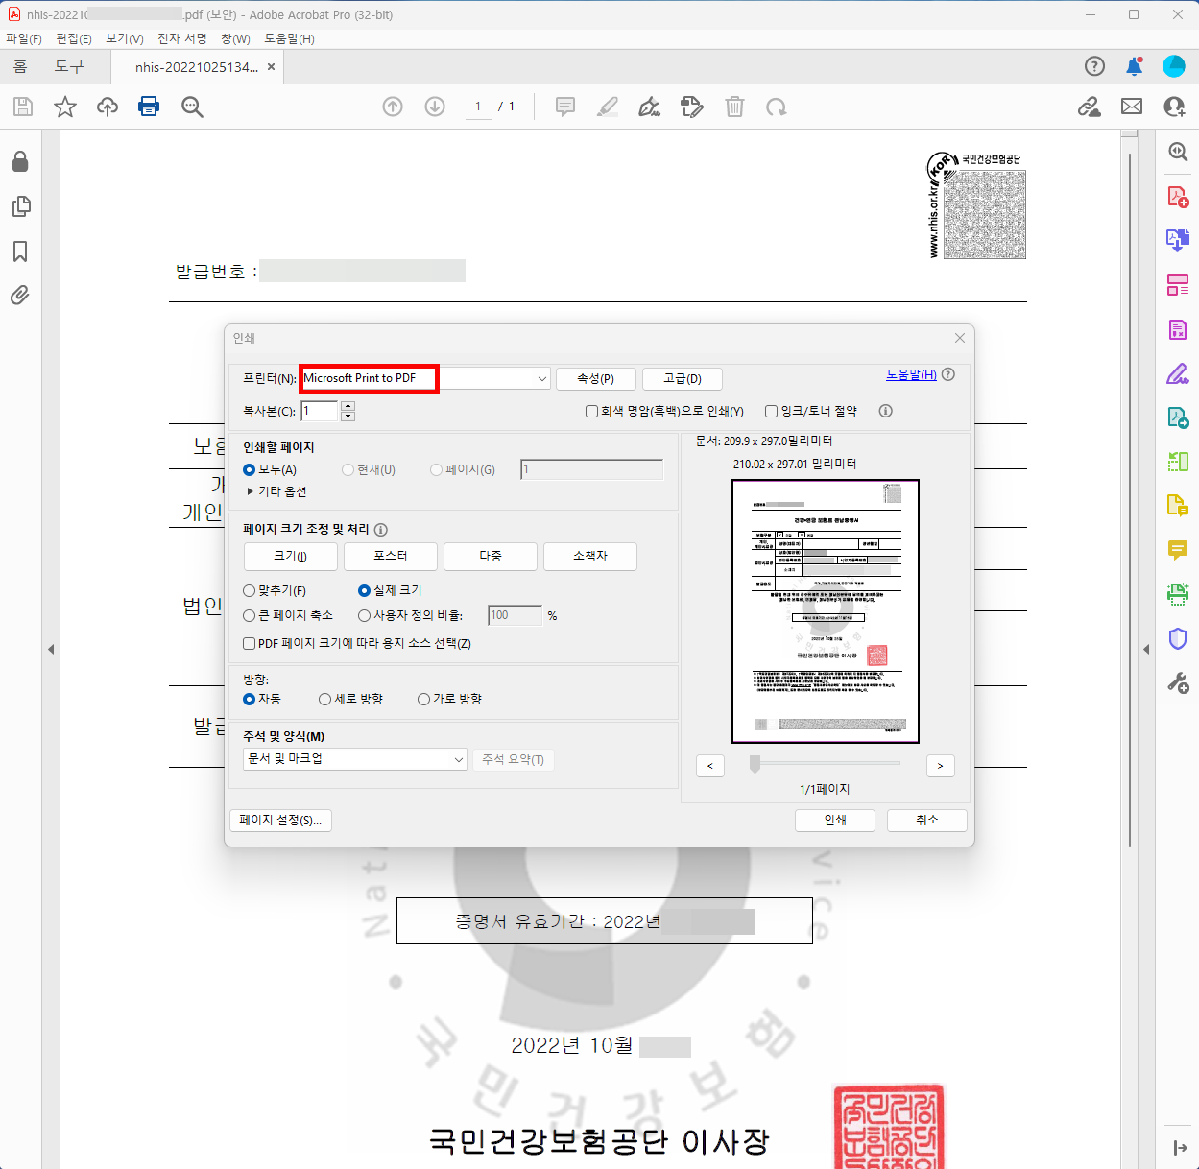Click the 취소 cancel button

tap(927, 821)
